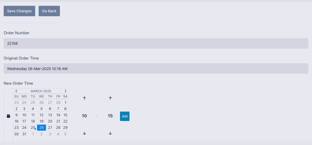Toggle the AM/PM button
The height and width of the screenshot is (145, 312).
125,116
